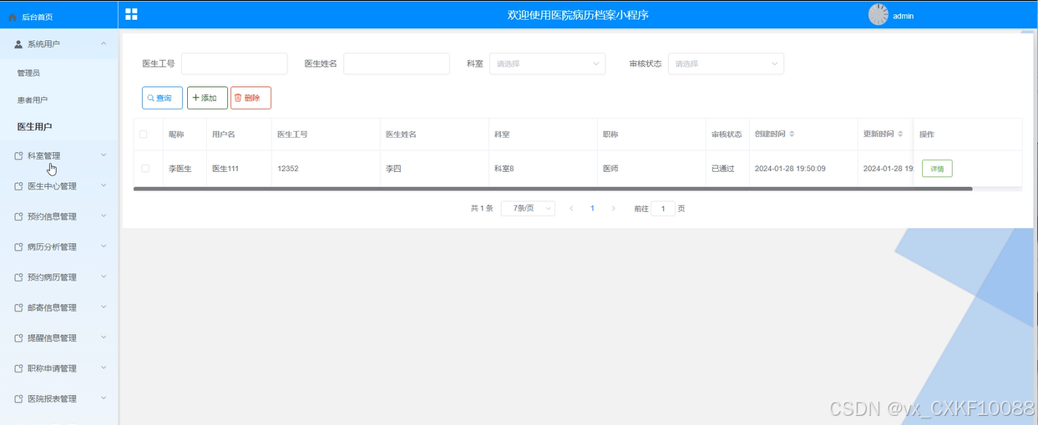Viewport: 1038px width, 425px height.
Task: Click the icon beside 邮寄信息管理
Action: click(18, 307)
